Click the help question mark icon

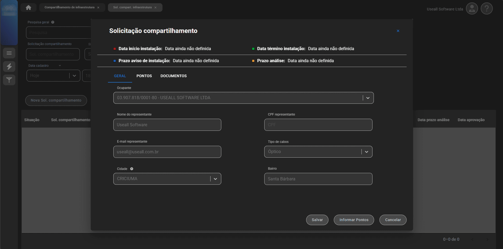coord(486,9)
